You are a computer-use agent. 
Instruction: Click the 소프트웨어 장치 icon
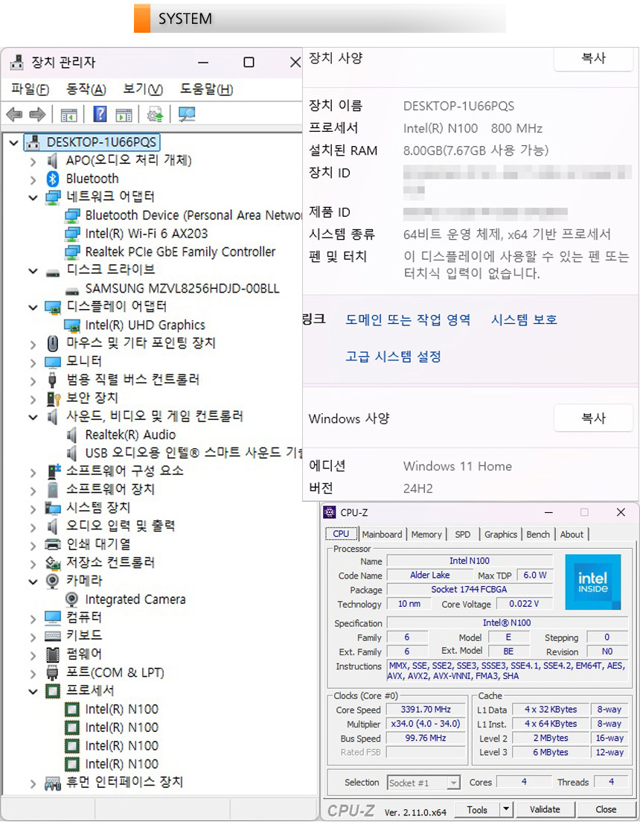click(53, 490)
